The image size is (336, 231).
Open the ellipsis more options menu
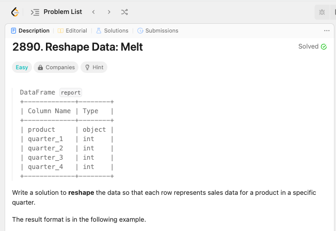[x=326, y=30]
